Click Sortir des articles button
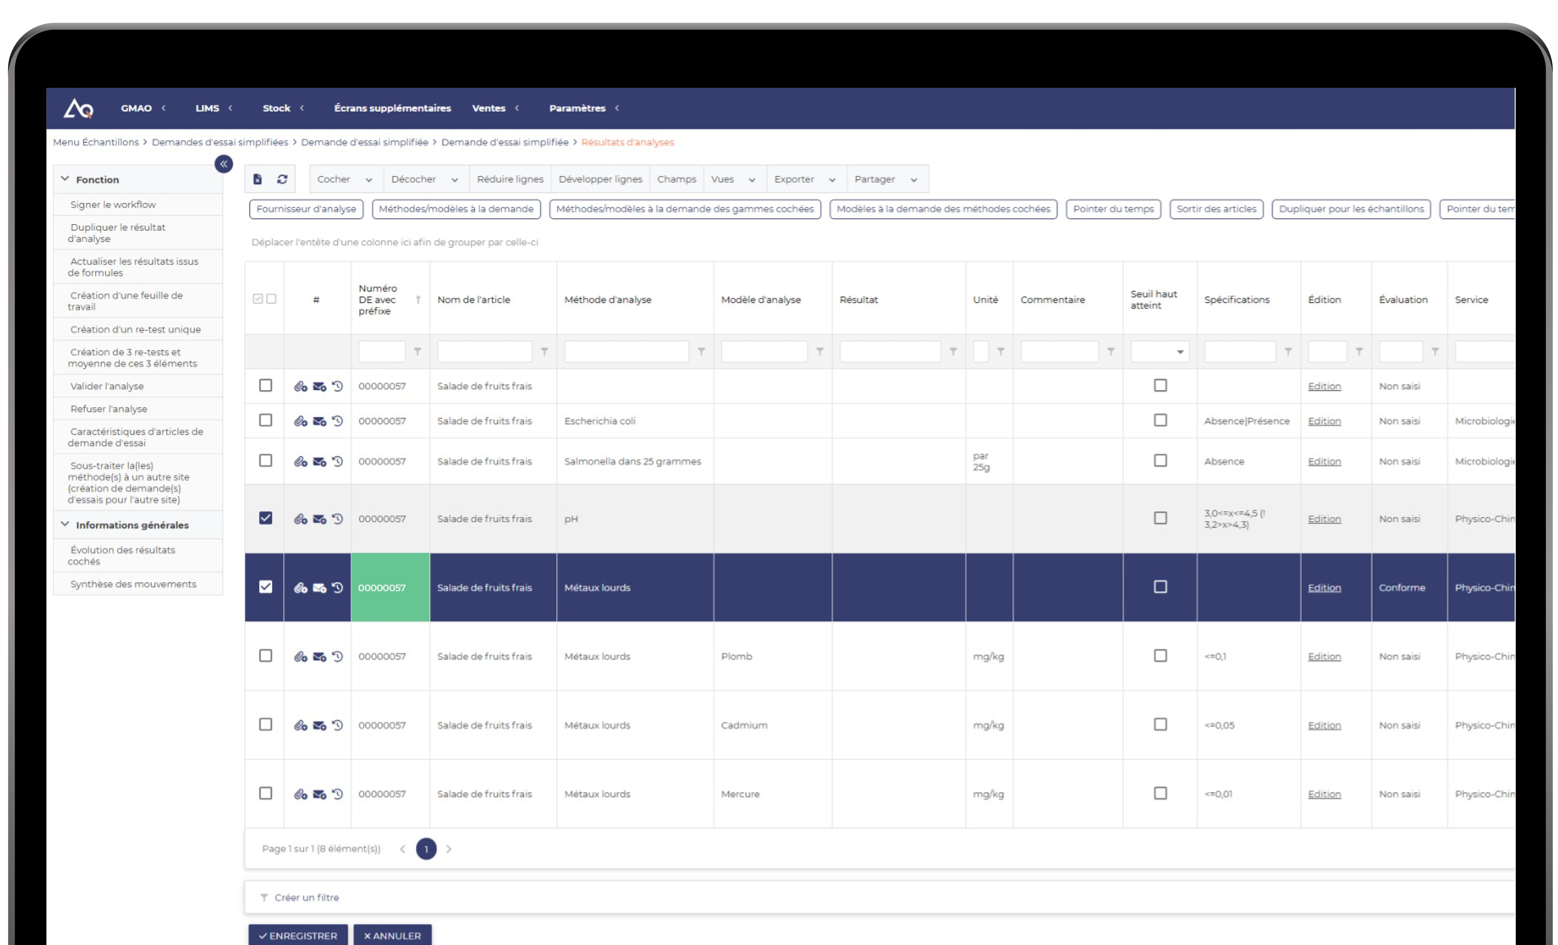Screen dimensions: 1558x945 1216,209
